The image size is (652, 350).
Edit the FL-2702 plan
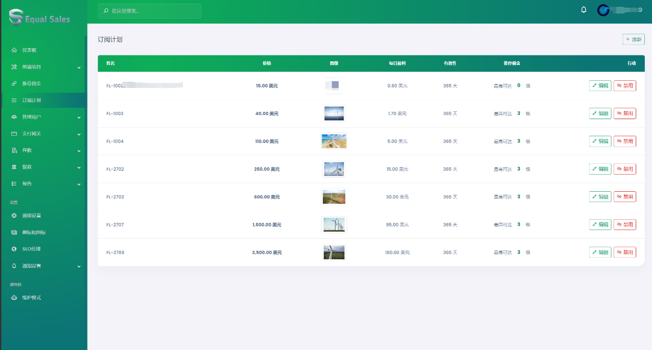tap(600, 169)
